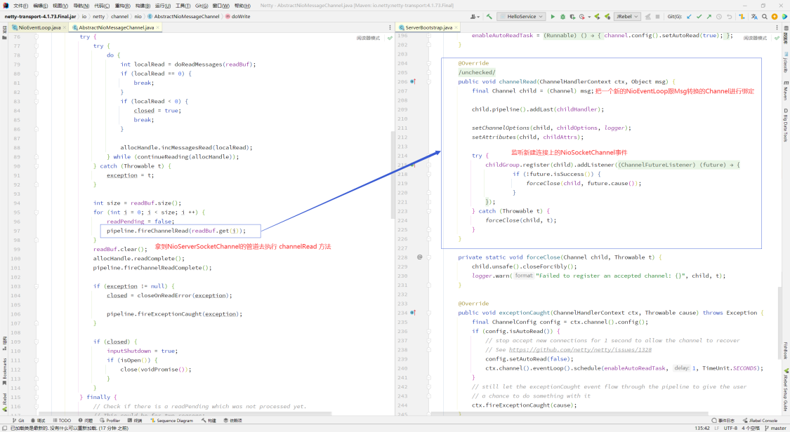Debug with JRebel rocket icon
The image size is (790, 432).
click(x=607, y=17)
